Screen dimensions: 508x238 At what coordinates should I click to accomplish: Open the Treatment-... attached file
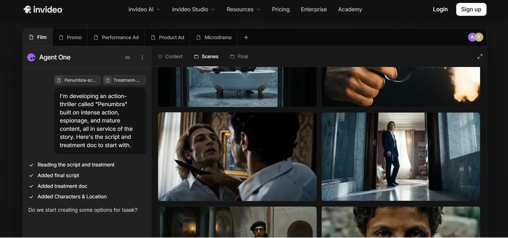click(x=125, y=80)
